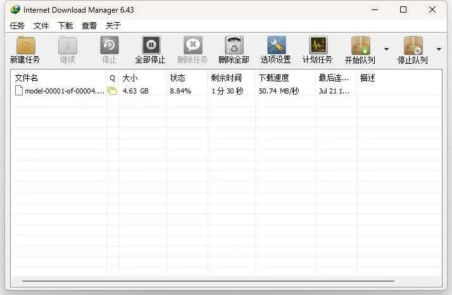
Task: Expand the dropdown arrow beside 开始队列
Action: pyautogui.click(x=386, y=49)
